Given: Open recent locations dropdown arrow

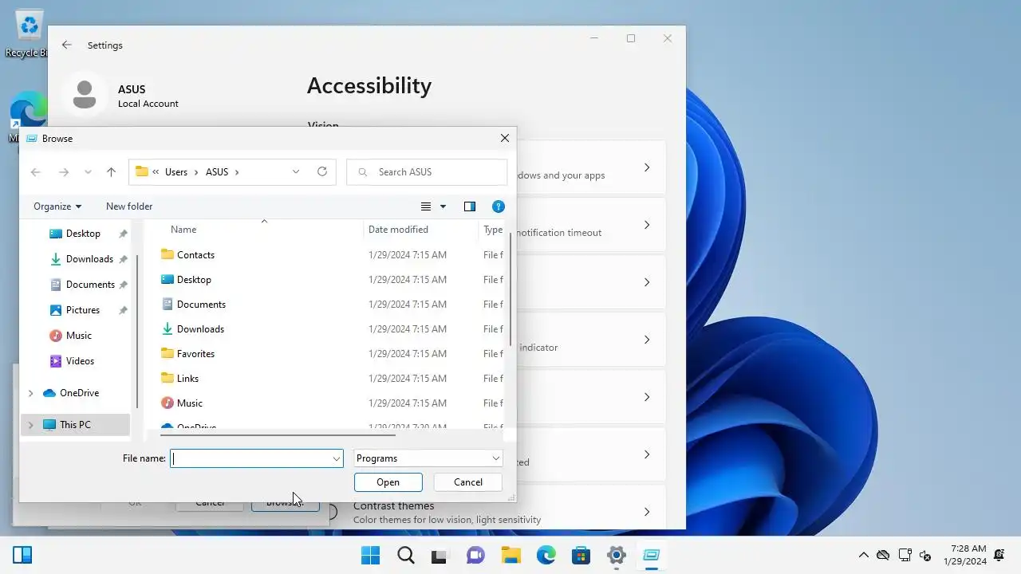Looking at the screenshot, I should click(88, 172).
